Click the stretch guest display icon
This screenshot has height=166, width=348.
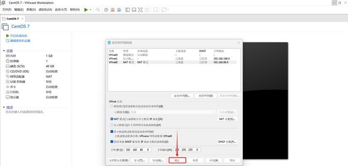click(164, 10)
